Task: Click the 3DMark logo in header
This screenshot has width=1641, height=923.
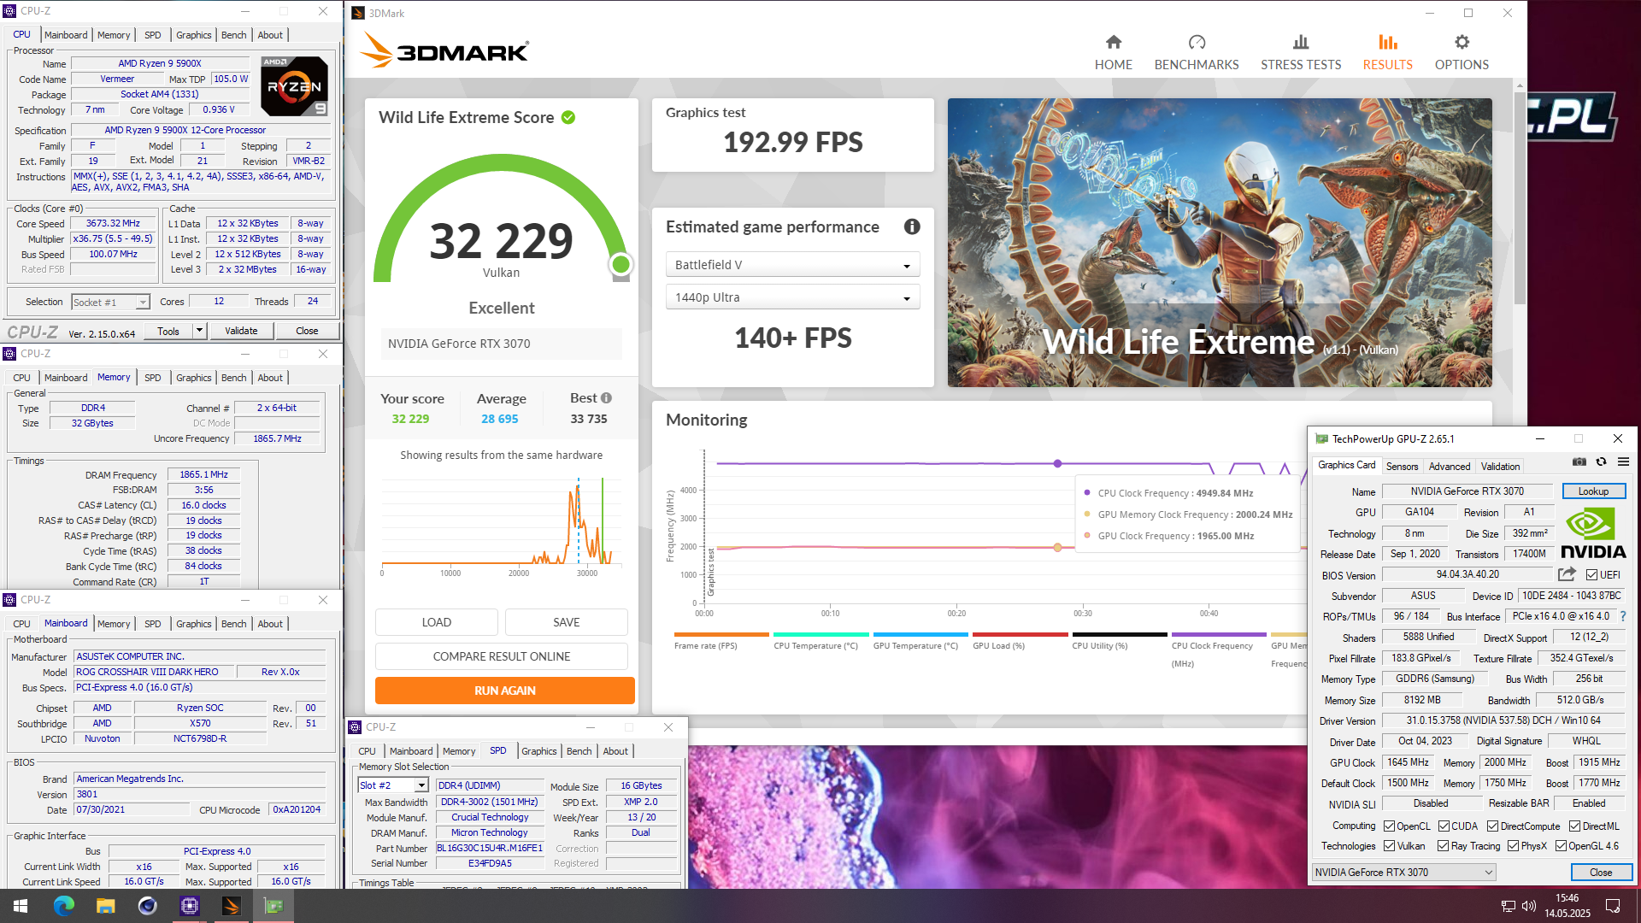Action: [444, 50]
